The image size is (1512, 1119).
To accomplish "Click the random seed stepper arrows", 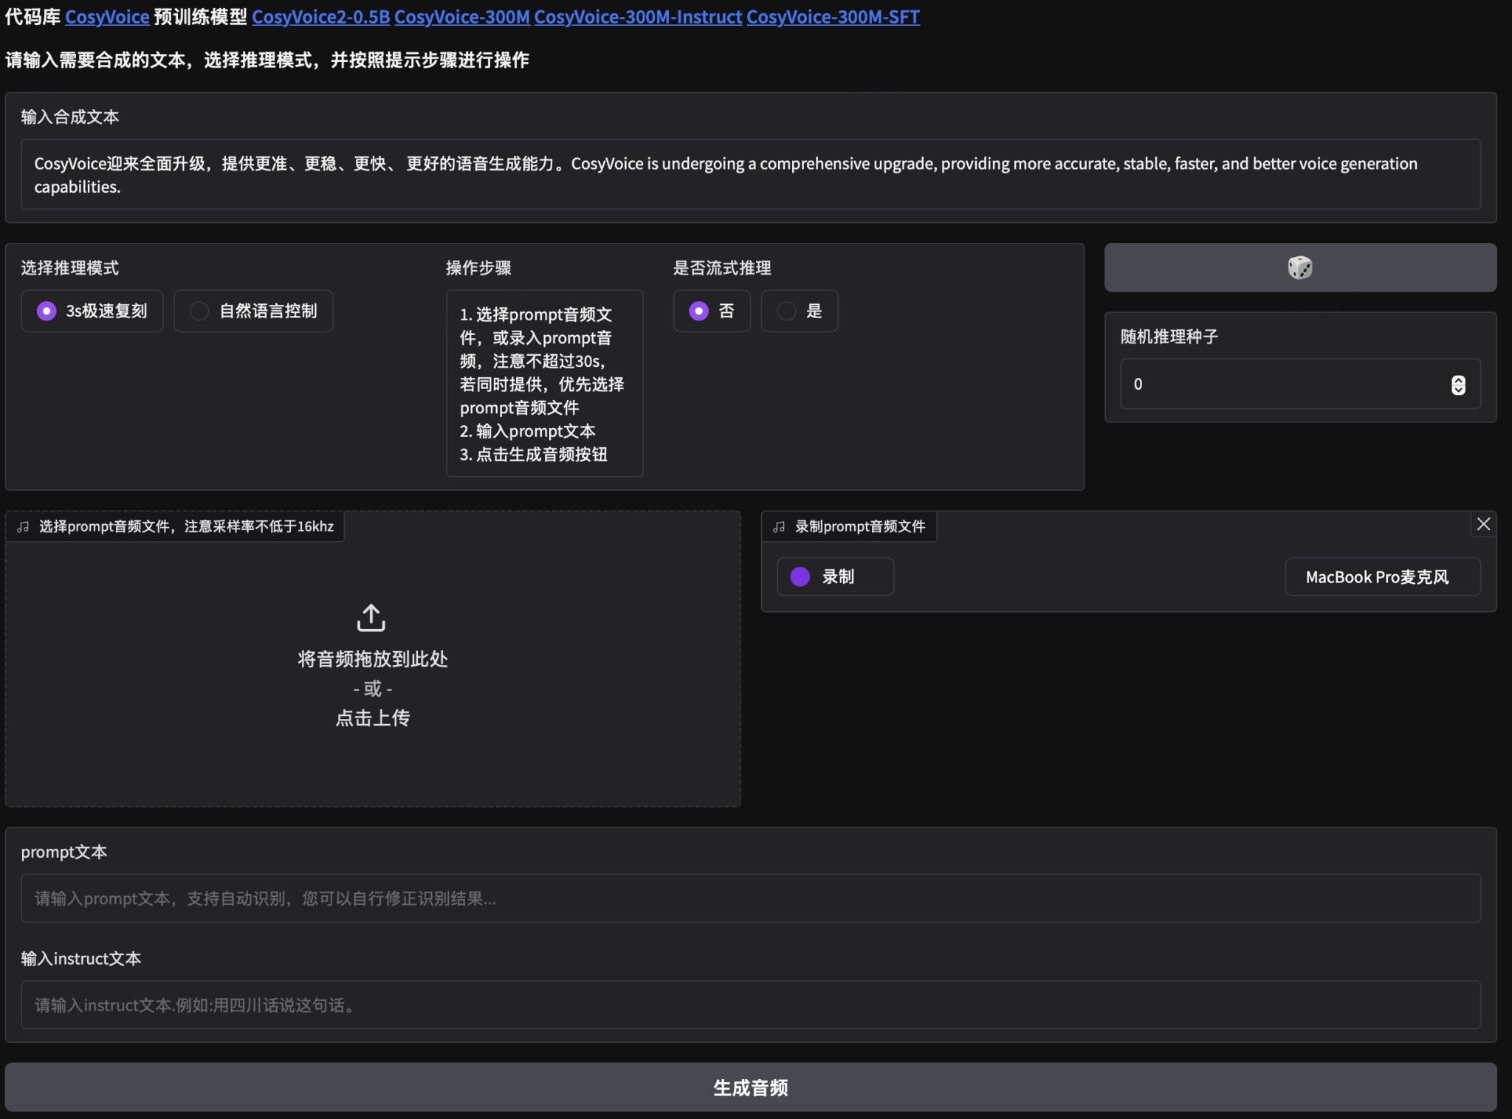I will 1457,385.
